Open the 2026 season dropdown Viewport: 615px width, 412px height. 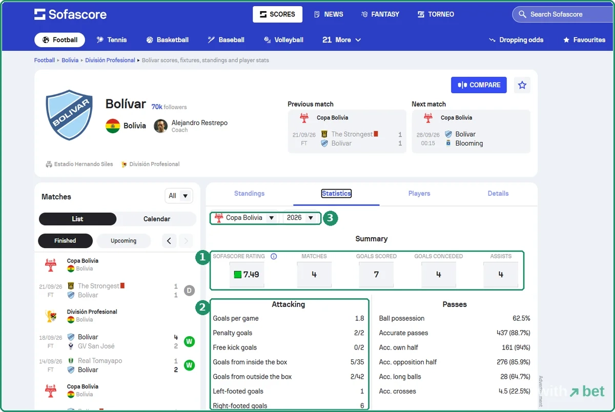(301, 218)
